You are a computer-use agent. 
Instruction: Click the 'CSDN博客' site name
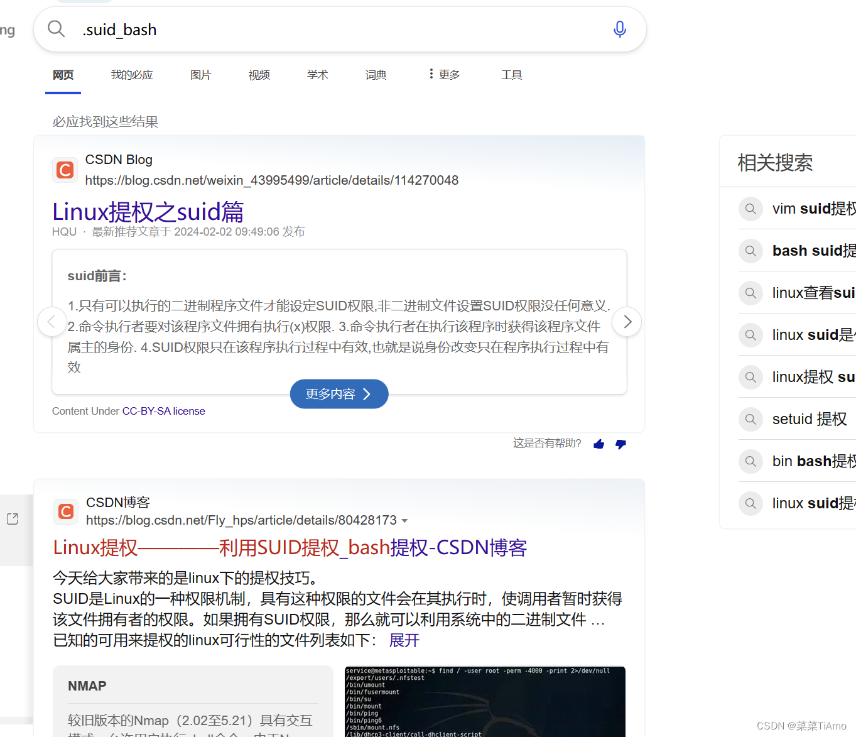[118, 503]
